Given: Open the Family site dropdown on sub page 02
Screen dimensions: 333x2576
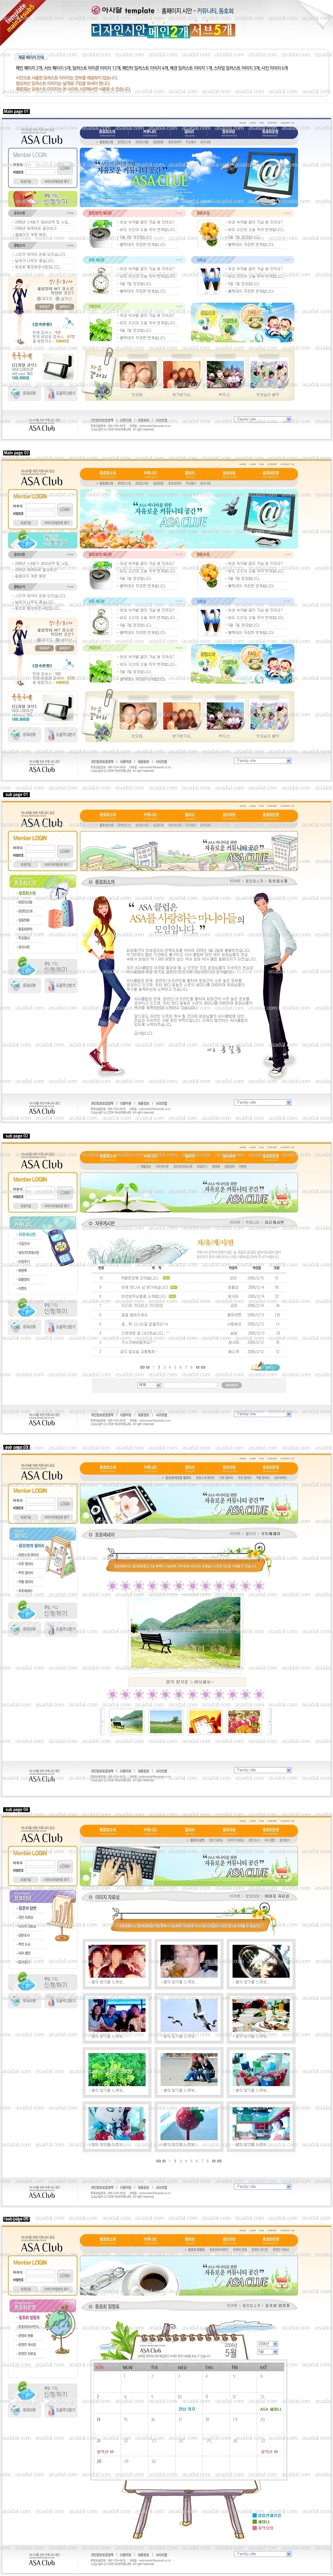Looking at the screenshot, I should (x=263, y=1414).
